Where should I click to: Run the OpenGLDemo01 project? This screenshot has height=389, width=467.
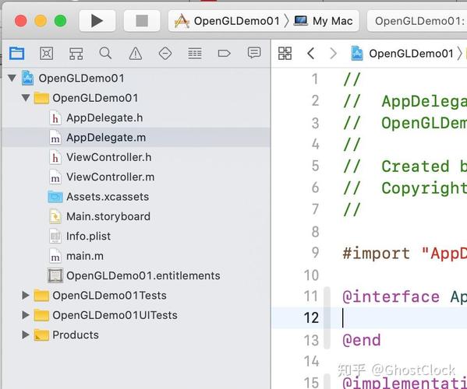pyautogui.click(x=97, y=21)
